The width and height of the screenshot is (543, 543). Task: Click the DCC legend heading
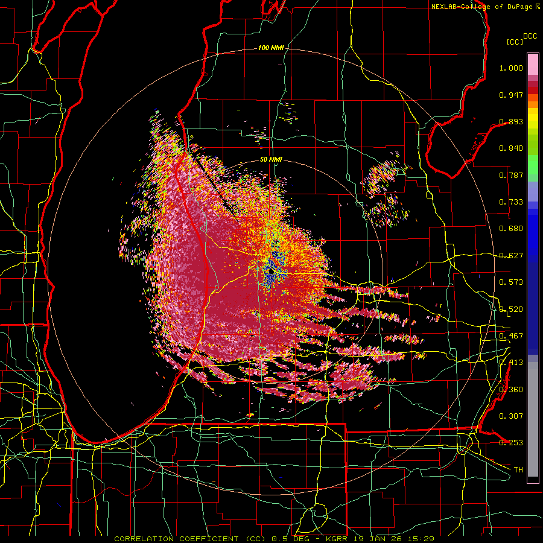tap(530, 36)
